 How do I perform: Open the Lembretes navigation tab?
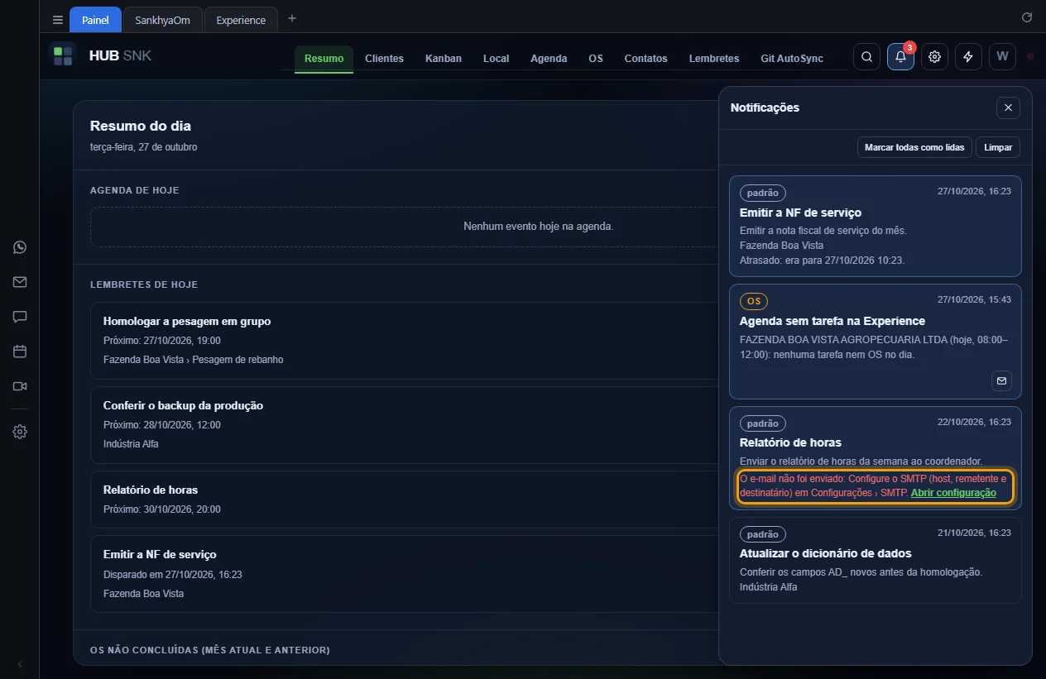point(714,59)
